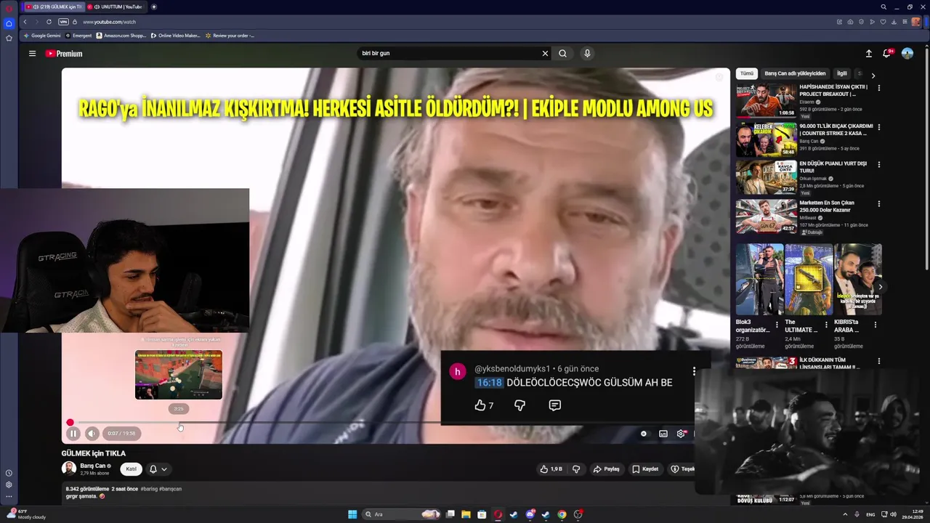Click the red progress scrubber dot

click(x=70, y=423)
